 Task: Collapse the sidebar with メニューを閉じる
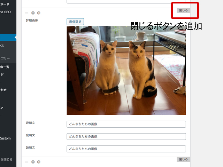click(6, 160)
